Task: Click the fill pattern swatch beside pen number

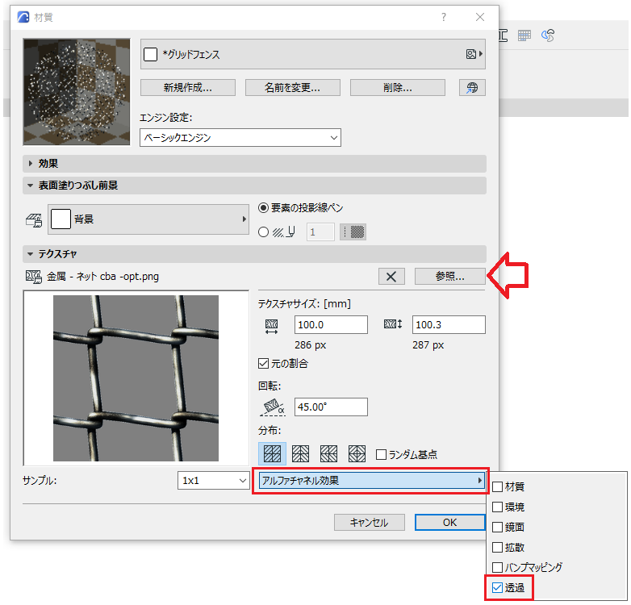Action: pos(353,232)
